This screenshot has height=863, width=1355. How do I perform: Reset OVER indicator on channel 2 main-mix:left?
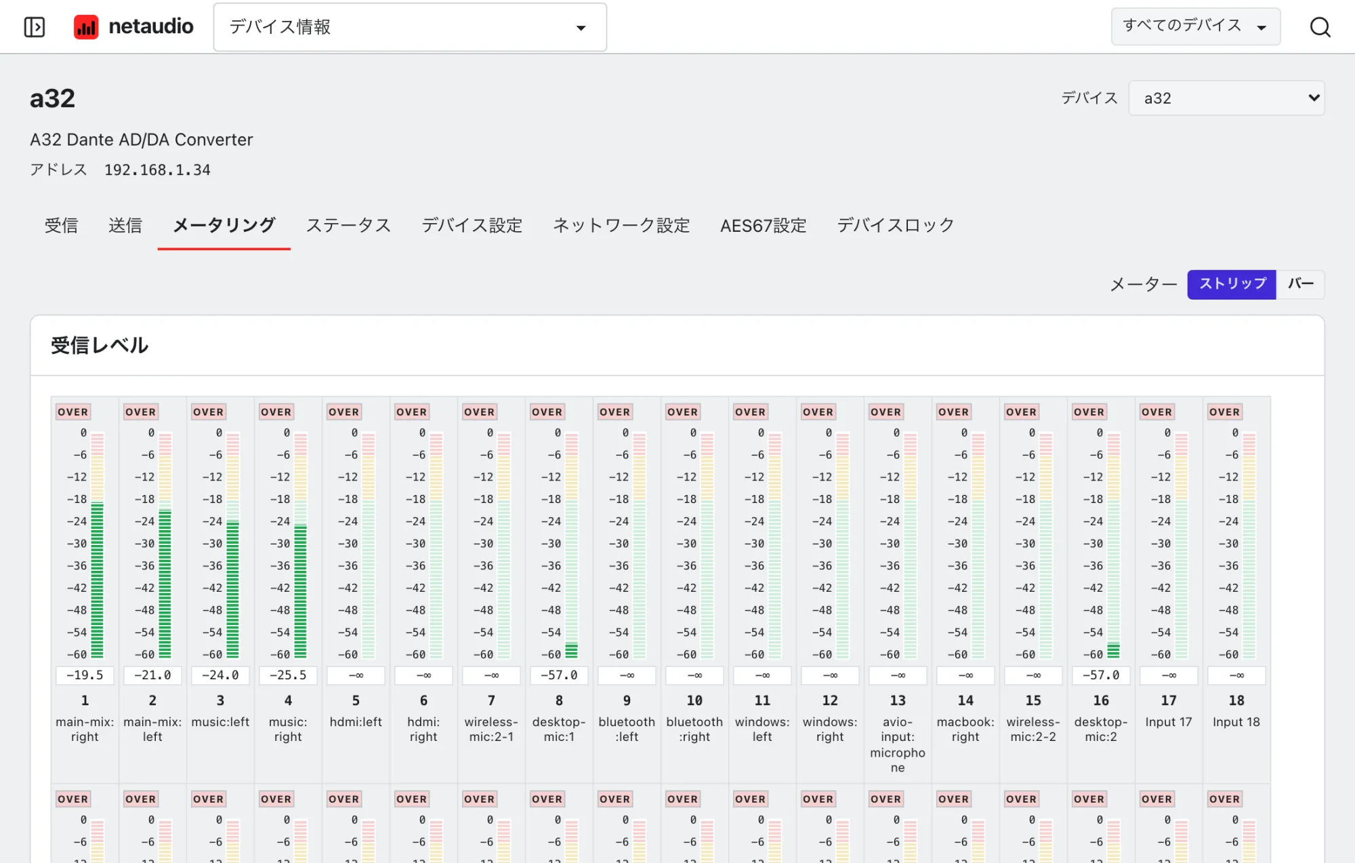141,412
